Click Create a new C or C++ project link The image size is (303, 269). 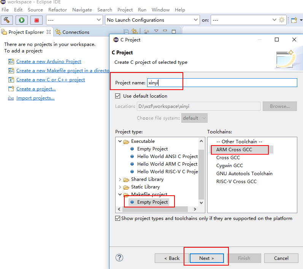point(51,79)
